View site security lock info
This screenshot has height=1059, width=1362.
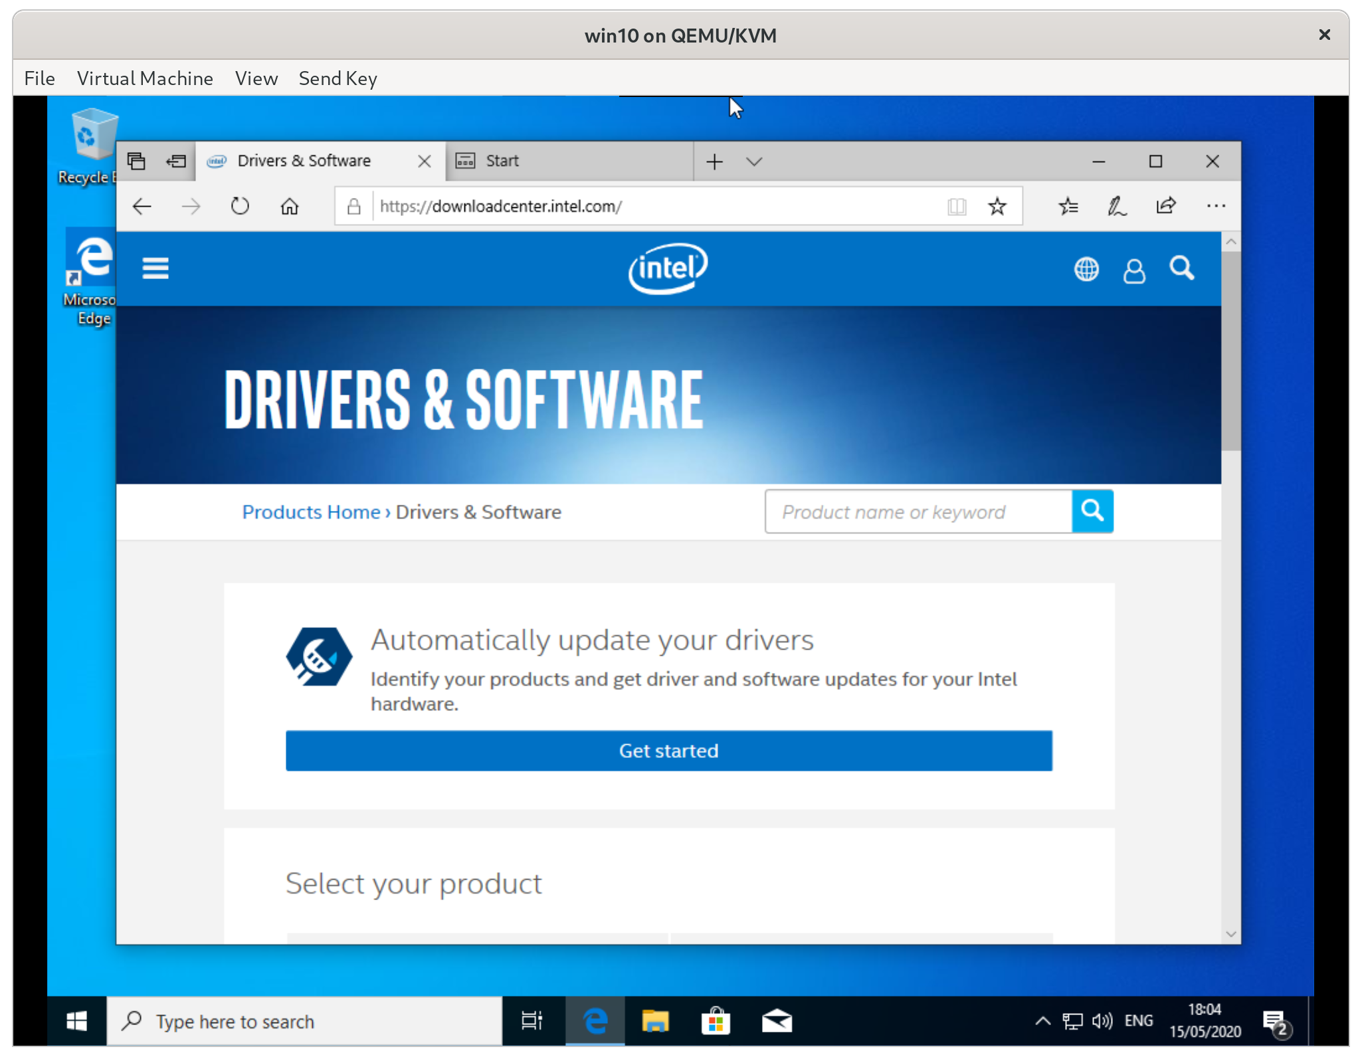(354, 207)
